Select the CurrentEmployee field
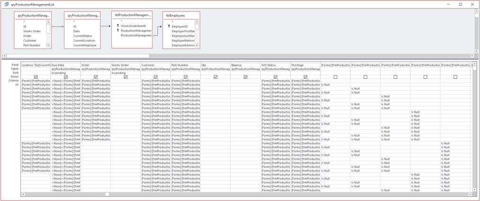Image resolution: width=480 pixels, height=201 pixels. tap(84, 46)
